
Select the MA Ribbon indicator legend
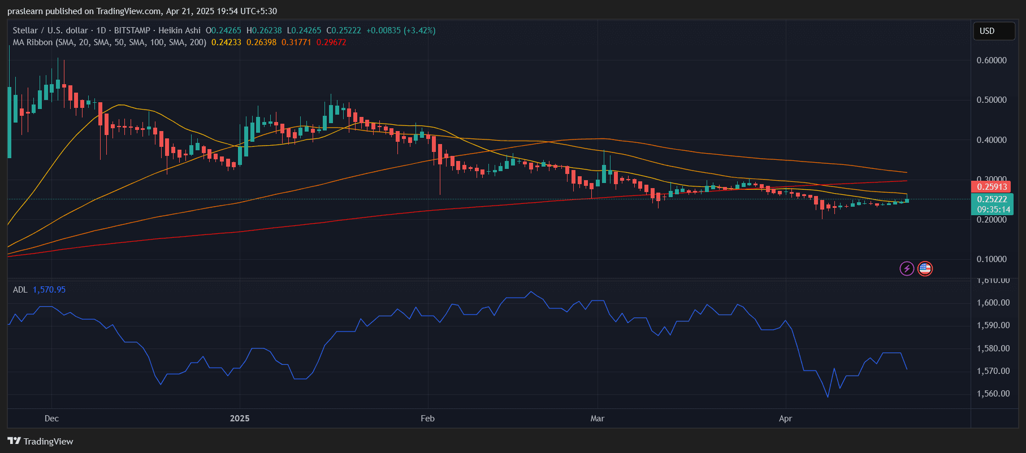[x=110, y=42]
